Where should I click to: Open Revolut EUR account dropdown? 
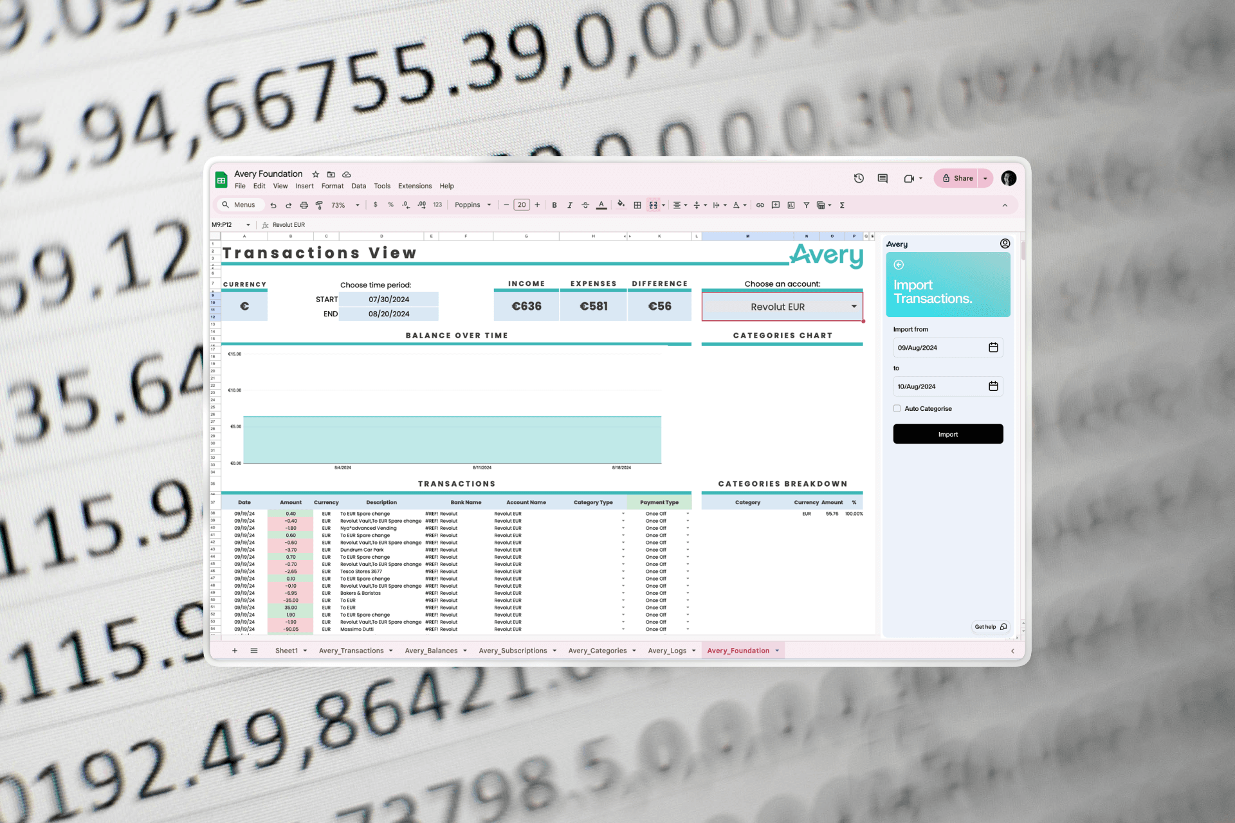pos(854,307)
